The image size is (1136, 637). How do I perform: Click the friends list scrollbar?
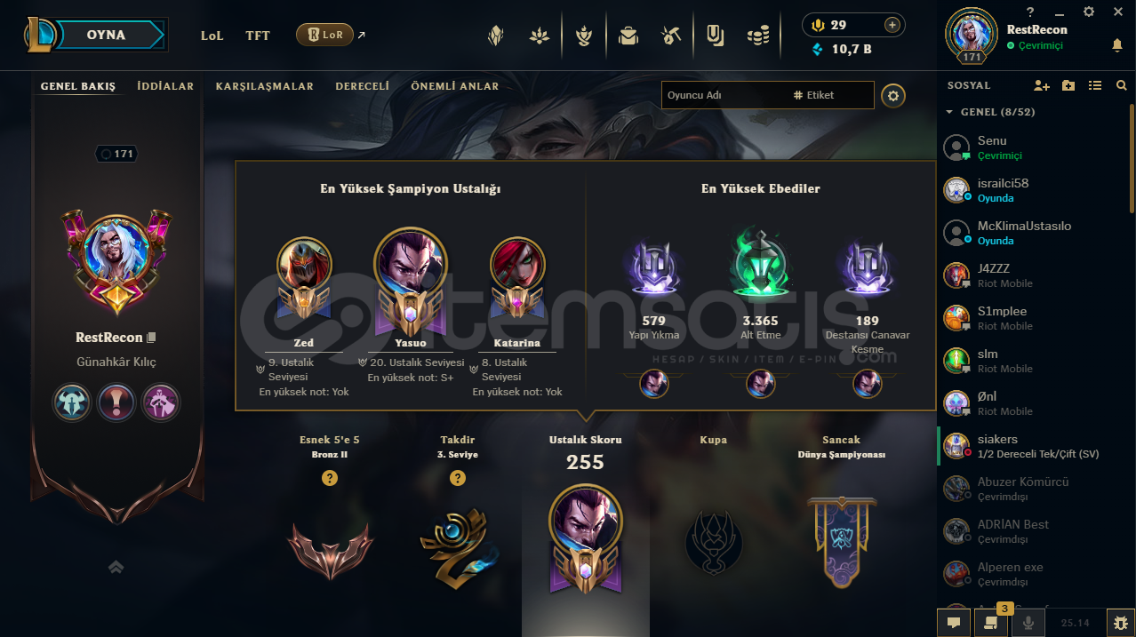coord(1132,160)
